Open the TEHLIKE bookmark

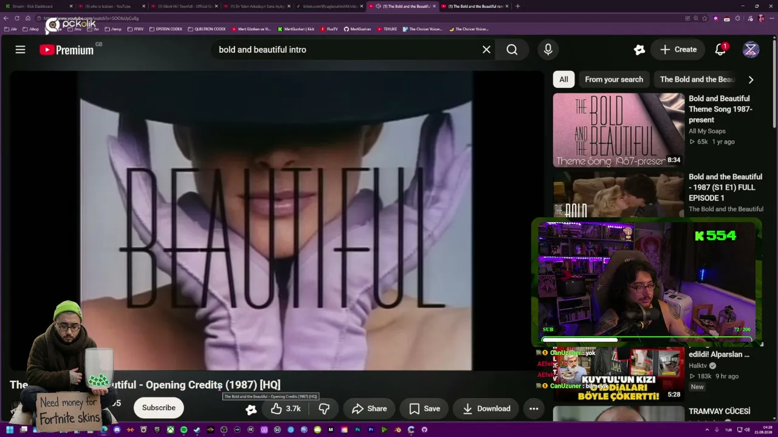pyautogui.click(x=387, y=29)
